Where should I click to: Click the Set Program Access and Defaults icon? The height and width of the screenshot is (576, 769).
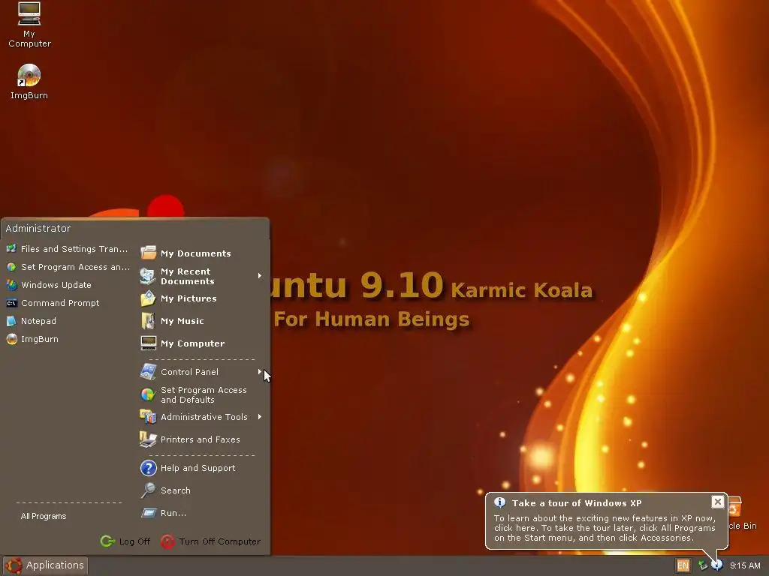pos(148,394)
